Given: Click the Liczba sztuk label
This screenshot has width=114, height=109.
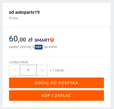Looking at the screenshot, I should [x=19, y=62].
